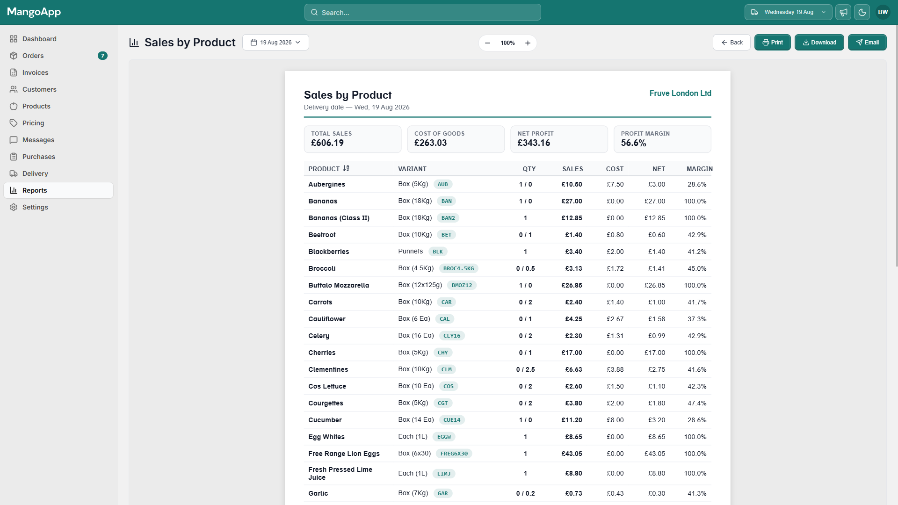Click the Purchases clipboard icon
This screenshot has height=505, width=898.
click(14, 157)
